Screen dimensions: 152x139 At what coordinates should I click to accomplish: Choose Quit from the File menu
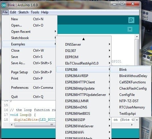[x=29, y=97]
